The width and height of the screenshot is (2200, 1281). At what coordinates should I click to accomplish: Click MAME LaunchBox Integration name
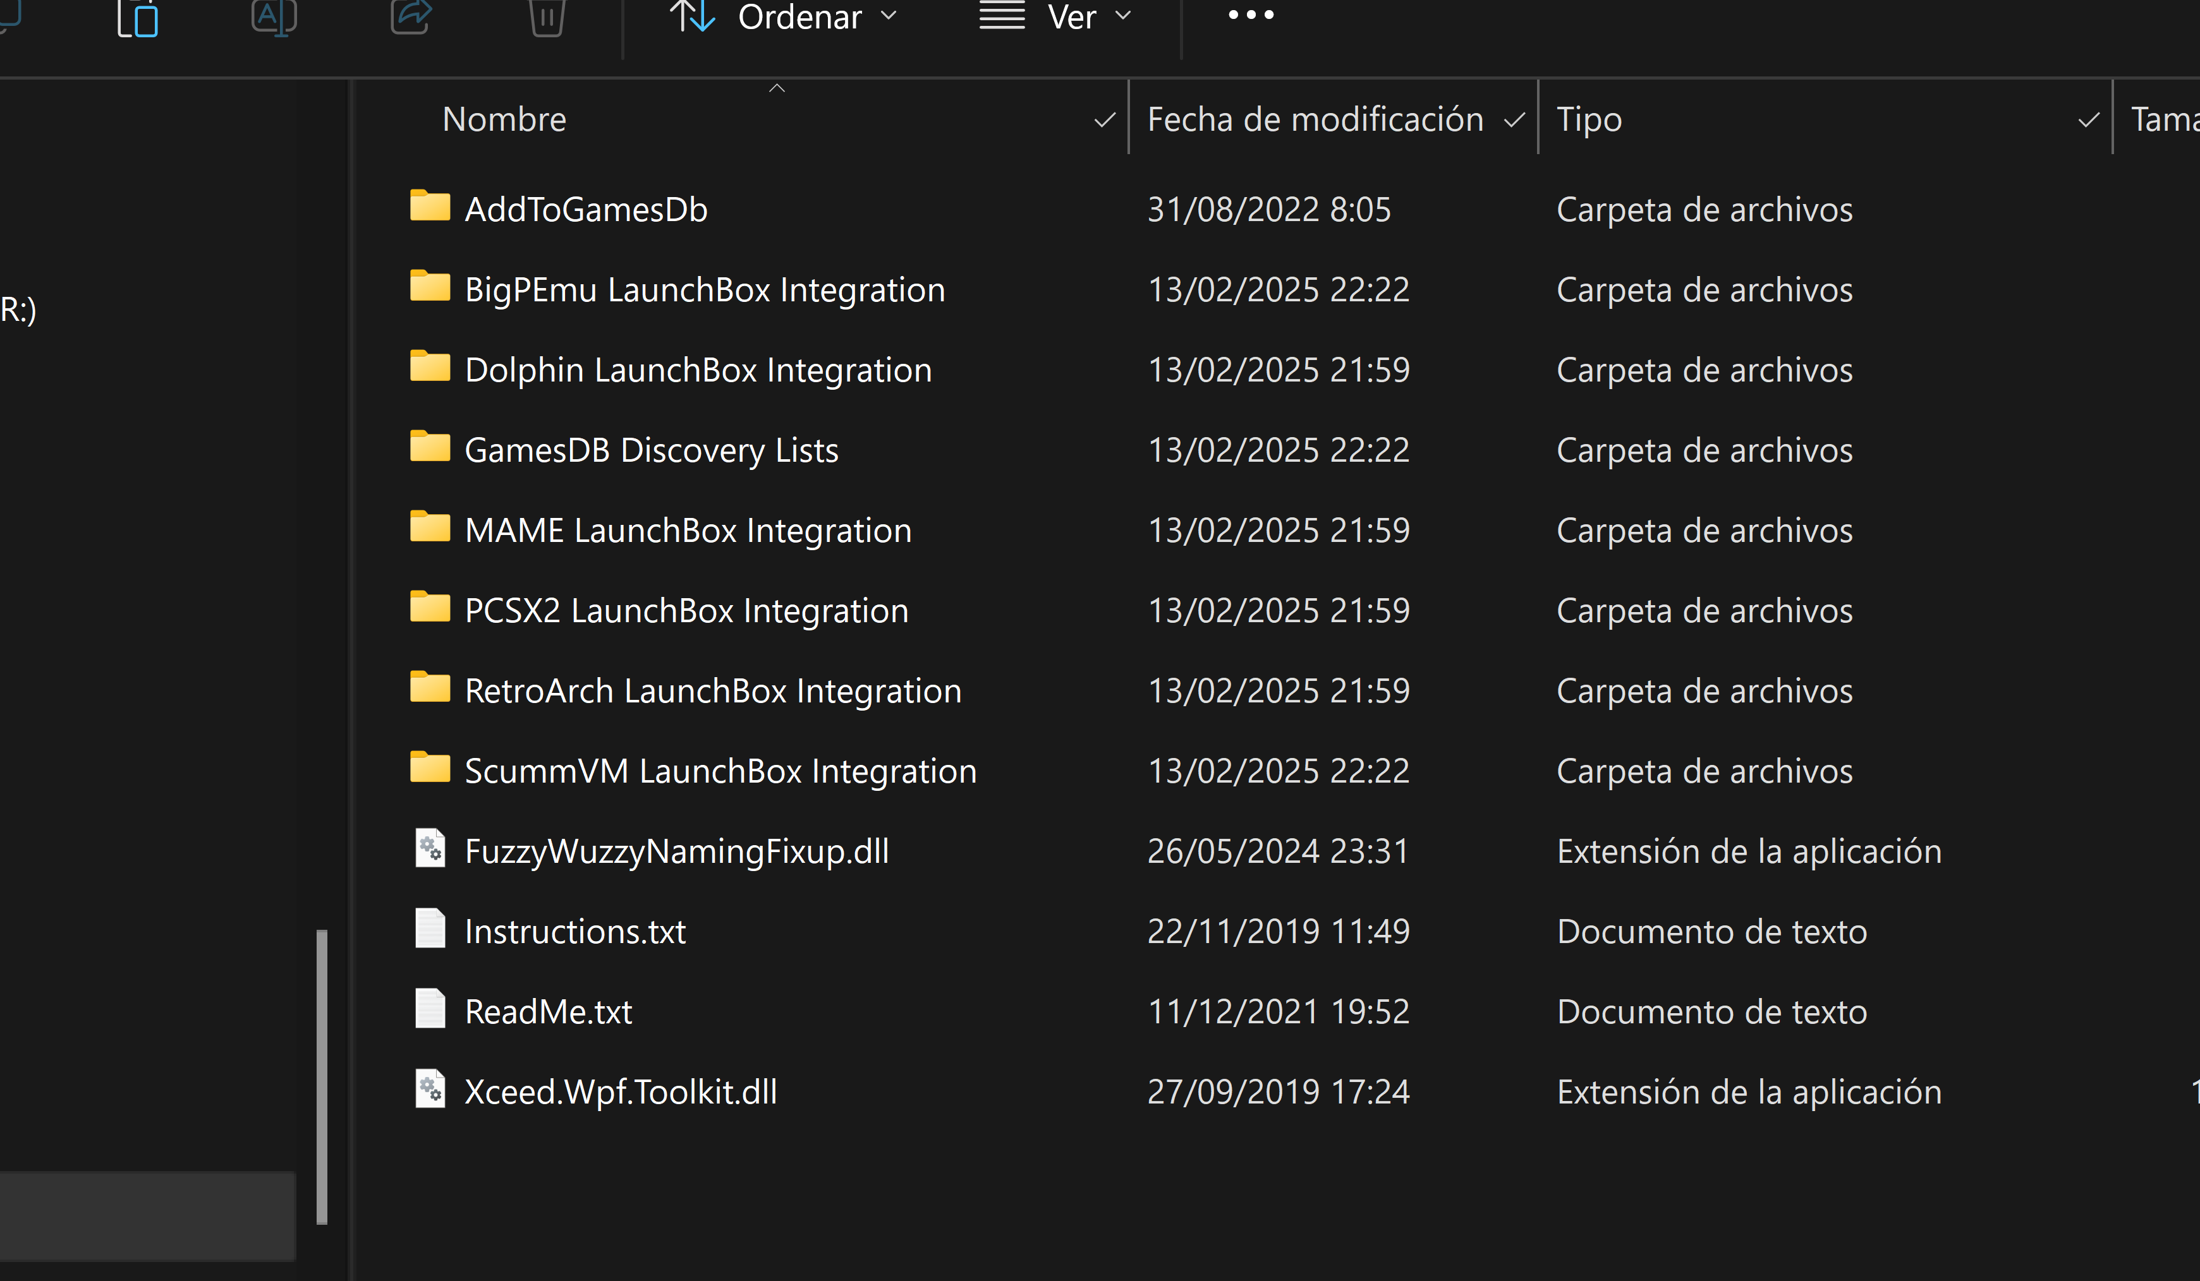(x=688, y=531)
